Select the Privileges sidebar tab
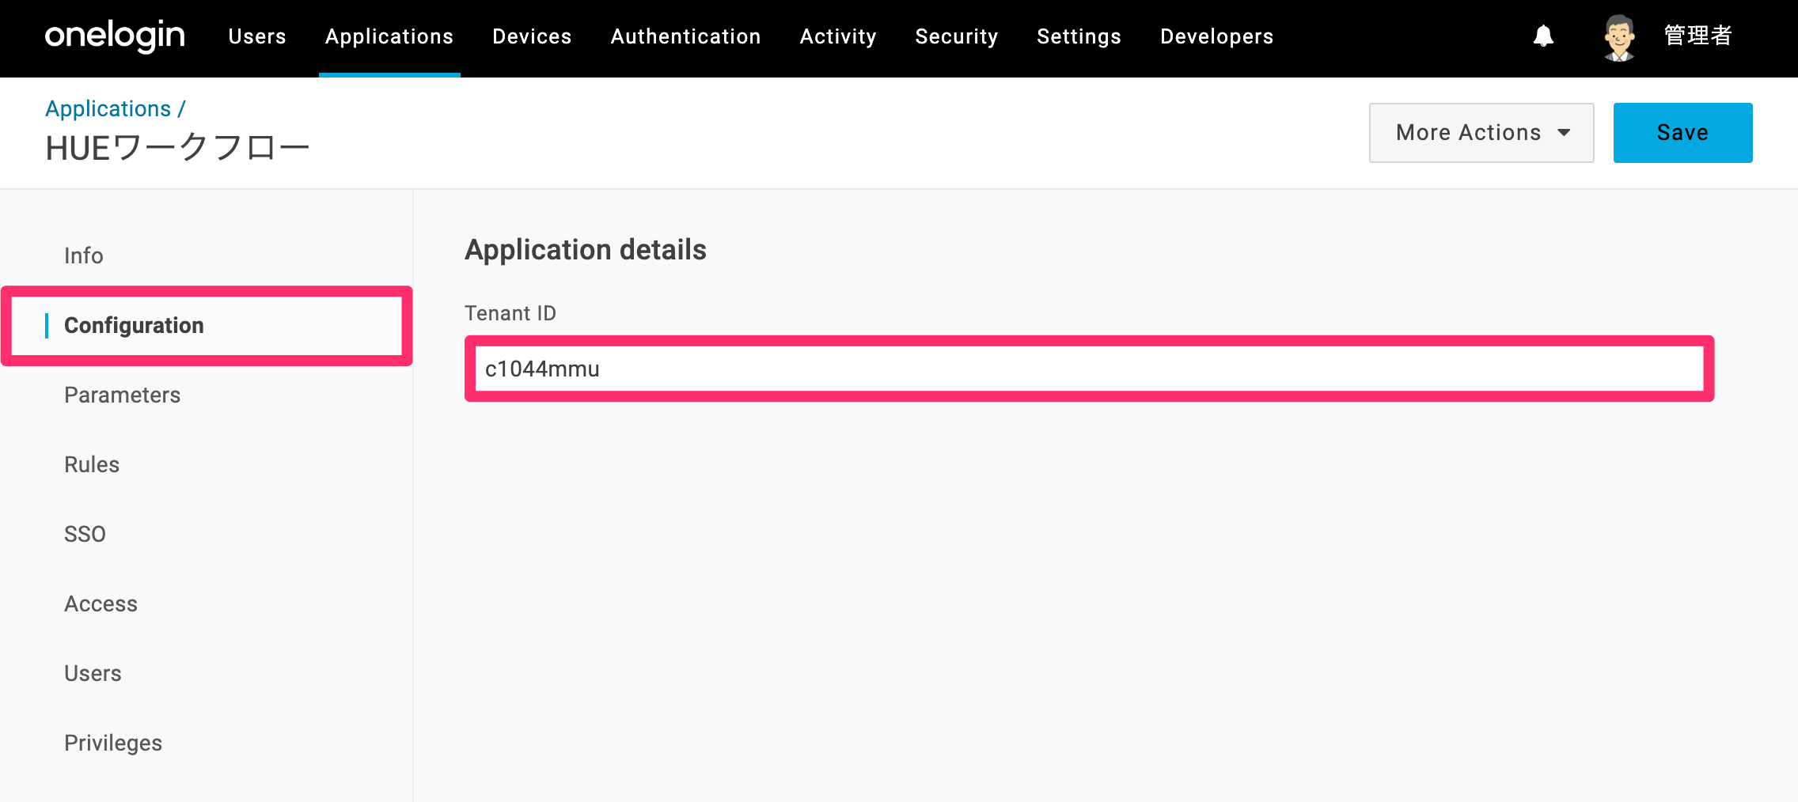Image resolution: width=1798 pixels, height=802 pixels. pyautogui.click(x=113, y=743)
